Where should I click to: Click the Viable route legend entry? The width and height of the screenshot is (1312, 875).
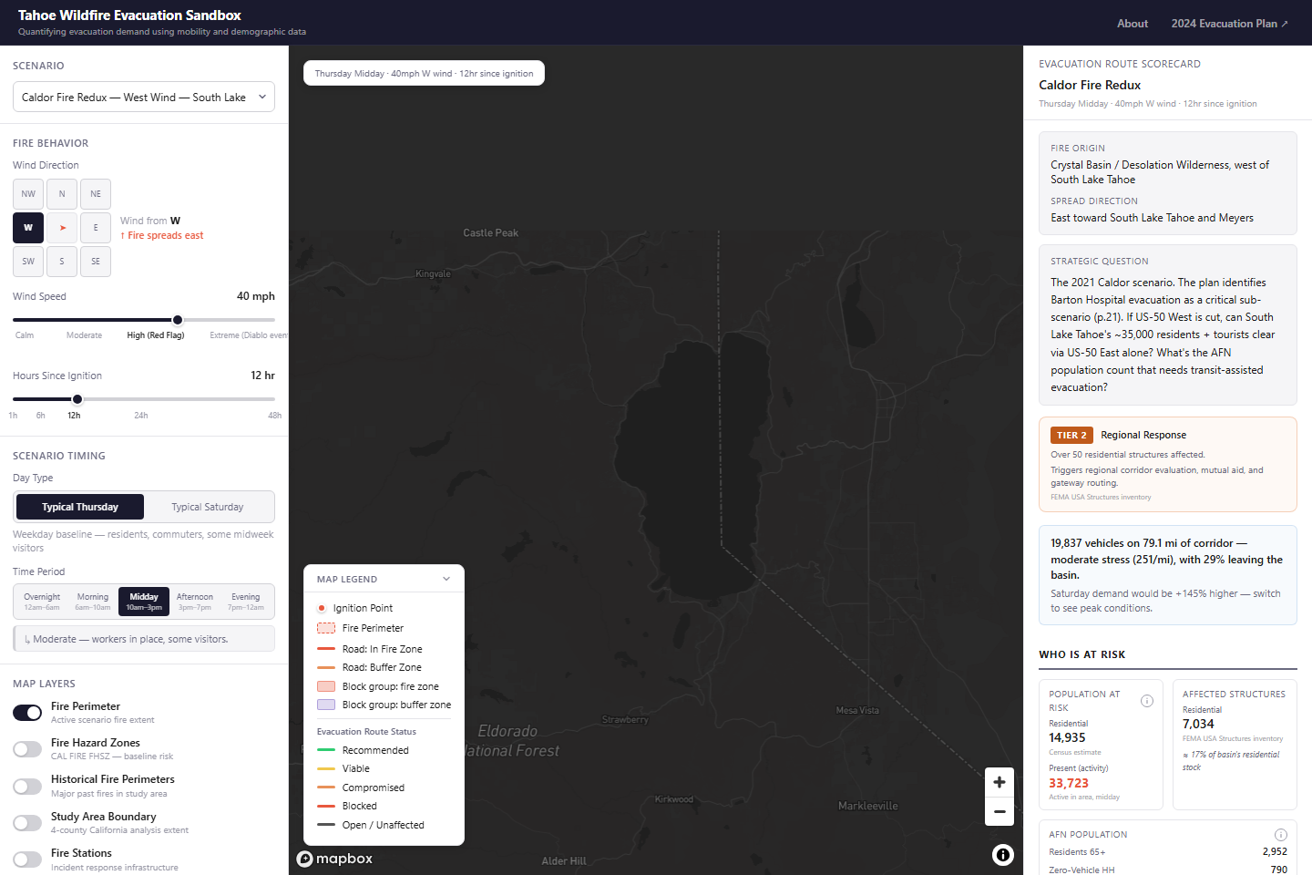coord(343,768)
